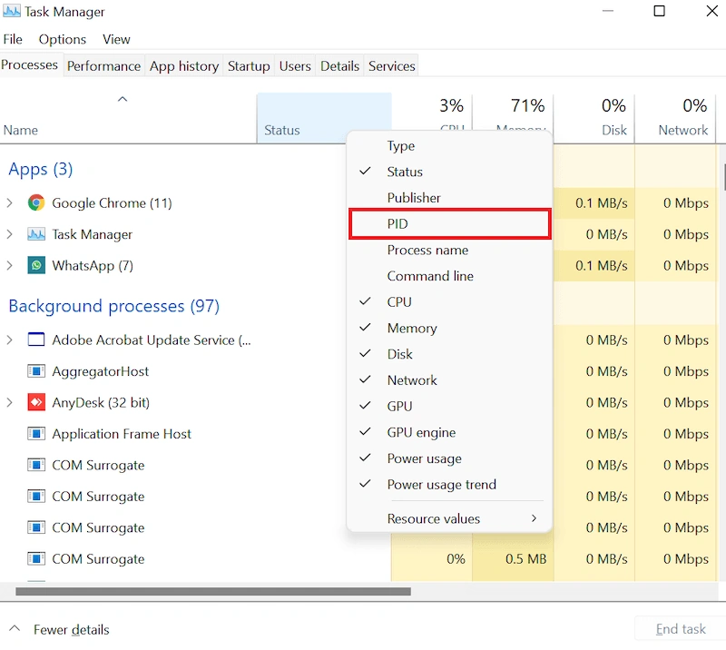This screenshot has width=726, height=650.
Task: Click Fewer details link
Action: click(72, 630)
